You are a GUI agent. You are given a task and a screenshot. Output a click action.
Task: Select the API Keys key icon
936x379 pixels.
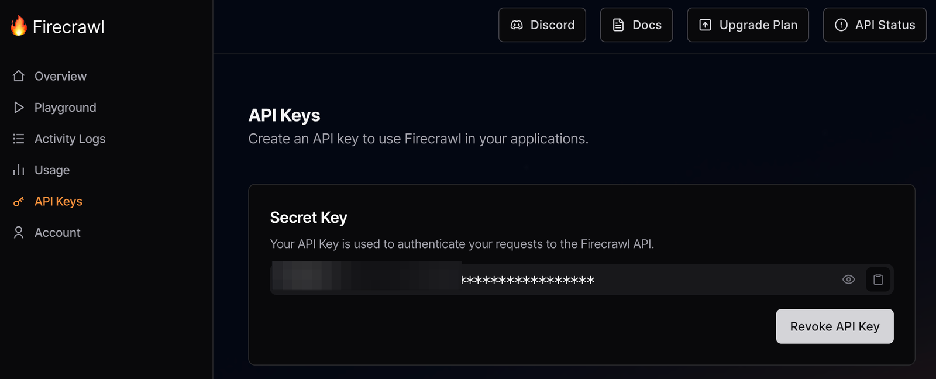(18, 201)
